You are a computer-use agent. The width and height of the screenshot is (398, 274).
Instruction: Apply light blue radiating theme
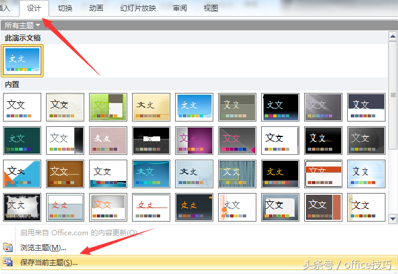tap(366, 174)
